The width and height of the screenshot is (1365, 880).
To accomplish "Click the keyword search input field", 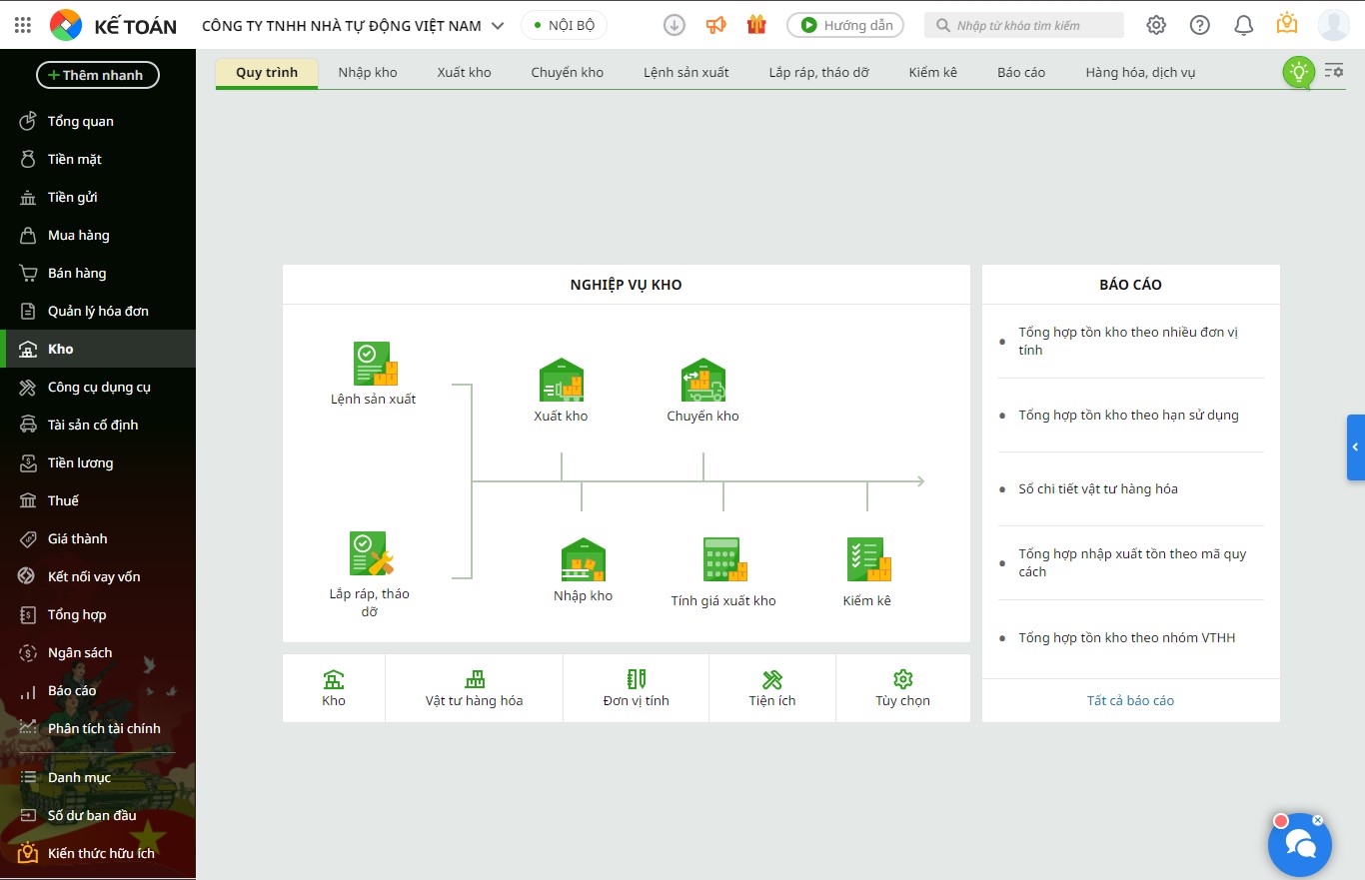I will [1024, 25].
